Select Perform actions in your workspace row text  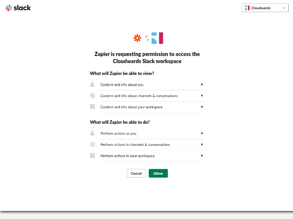[127, 156]
